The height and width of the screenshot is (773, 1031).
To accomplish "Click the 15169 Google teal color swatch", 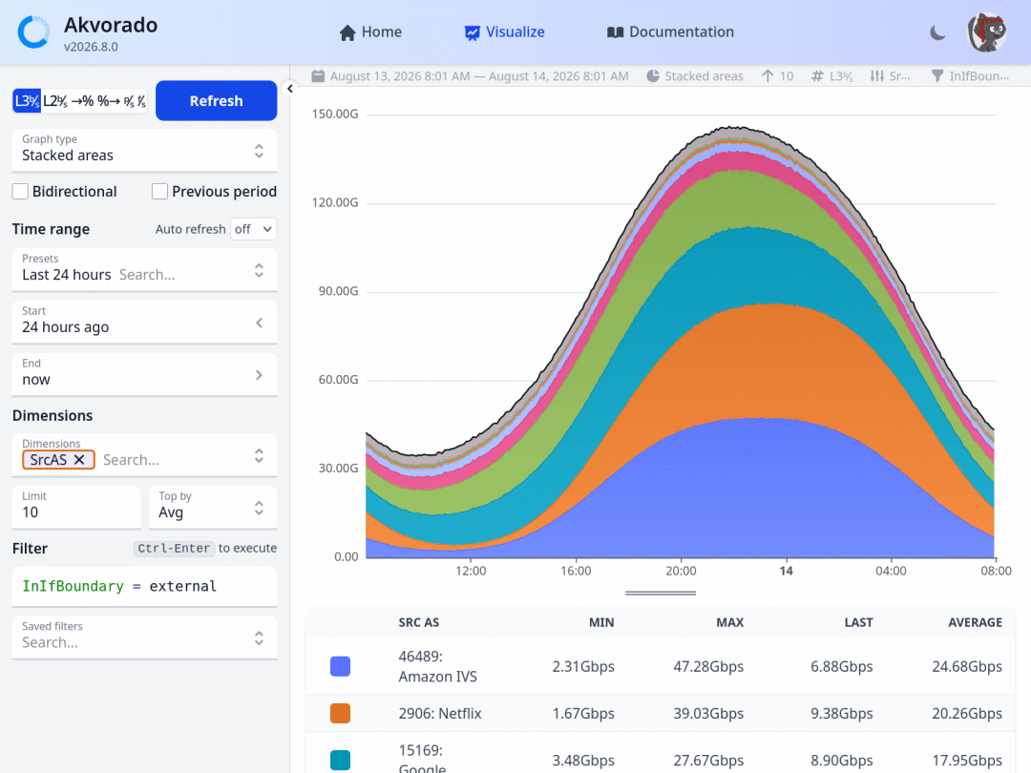I will (340, 760).
